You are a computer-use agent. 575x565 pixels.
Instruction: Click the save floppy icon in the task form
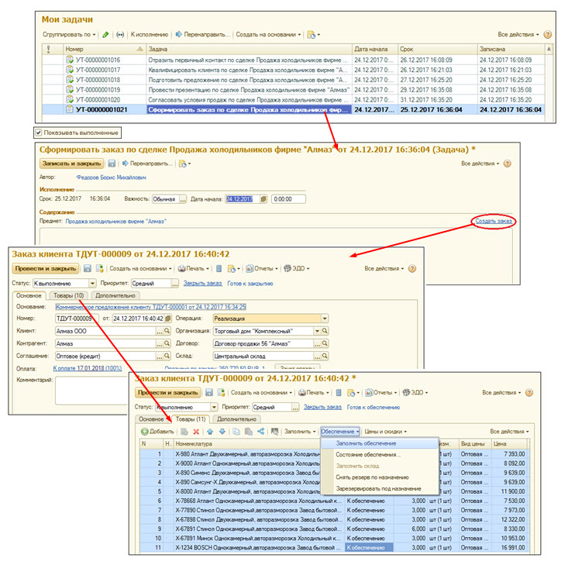pyautogui.click(x=112, y=164)
